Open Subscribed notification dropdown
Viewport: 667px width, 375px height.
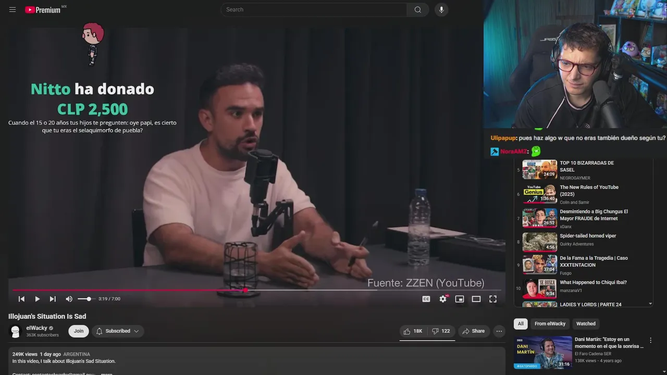point(118,331)
